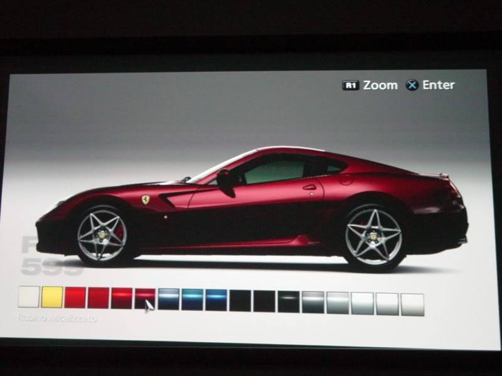This screenshot has height=376, width=502.
Task: Click the "Rubino micalizzato" color name label
Action: (x=57, y=318)
